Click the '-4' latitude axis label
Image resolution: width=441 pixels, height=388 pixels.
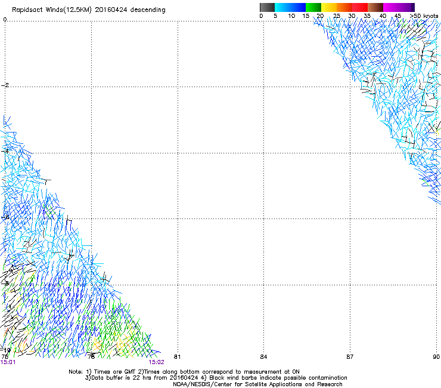5,151
